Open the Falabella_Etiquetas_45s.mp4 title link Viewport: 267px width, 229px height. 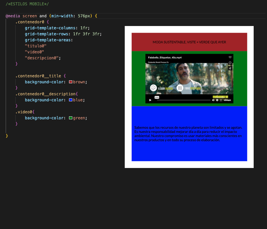click(x=165, y=58)
